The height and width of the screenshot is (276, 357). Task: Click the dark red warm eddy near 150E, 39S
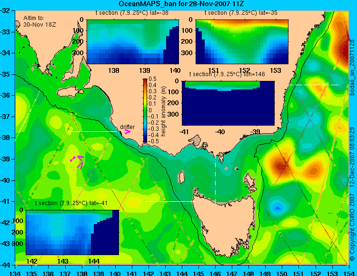[x=280, y=166]
